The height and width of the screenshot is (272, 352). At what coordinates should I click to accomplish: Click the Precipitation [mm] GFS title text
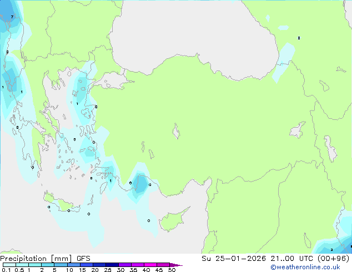(45, 259)
